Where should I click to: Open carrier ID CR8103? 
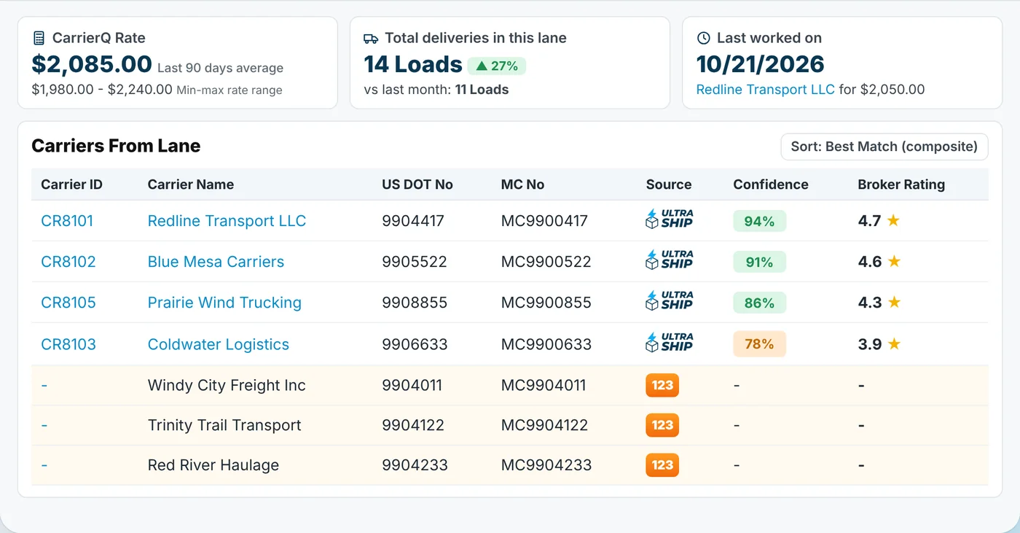[x=68, y=344]
